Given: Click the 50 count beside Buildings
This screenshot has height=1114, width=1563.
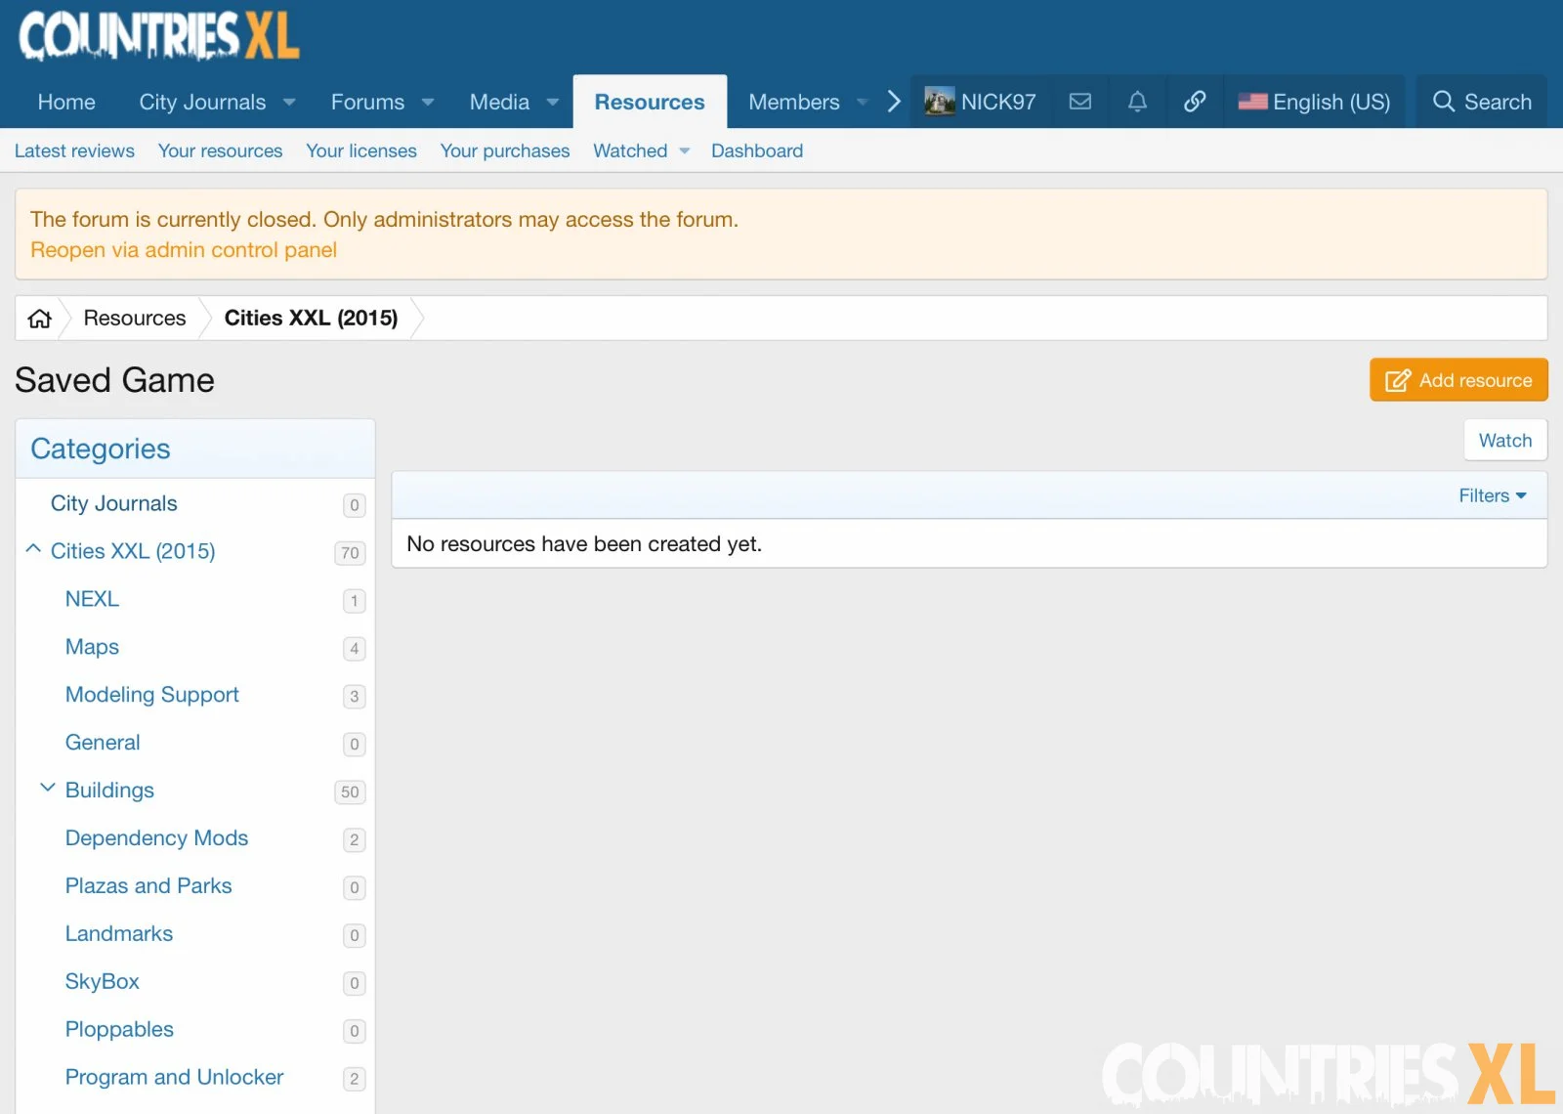Looking at the screenshot, I should (x=350, y=793).
